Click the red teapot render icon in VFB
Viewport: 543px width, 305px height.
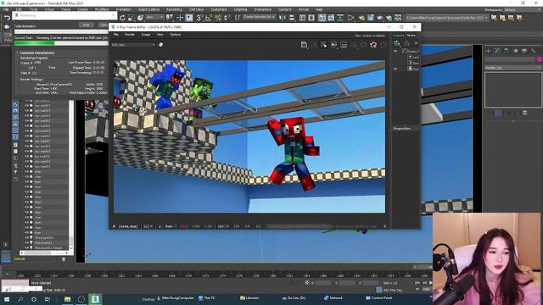[x=373, y=45]
